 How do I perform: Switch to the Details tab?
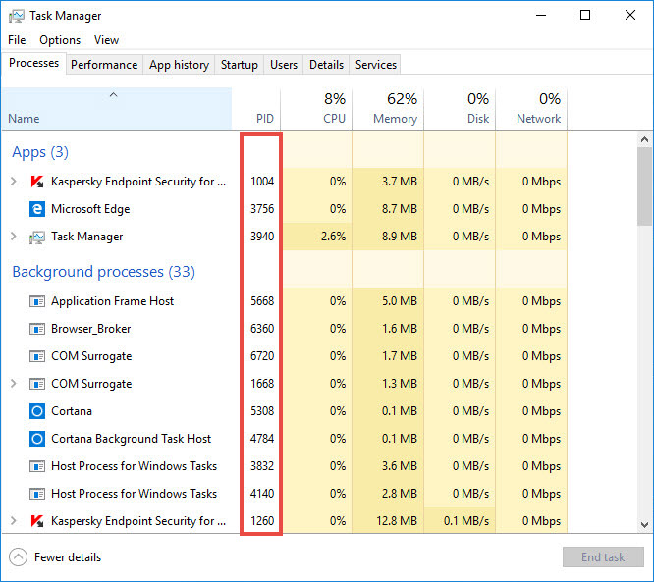point(326,65)
